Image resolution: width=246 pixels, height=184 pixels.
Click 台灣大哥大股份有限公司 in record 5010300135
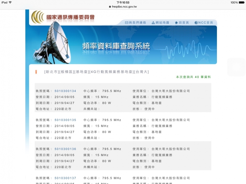(171, 120)
